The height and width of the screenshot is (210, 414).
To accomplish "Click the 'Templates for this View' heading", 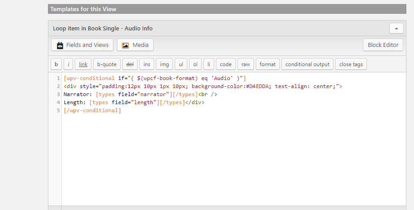I will click(83, 9).
